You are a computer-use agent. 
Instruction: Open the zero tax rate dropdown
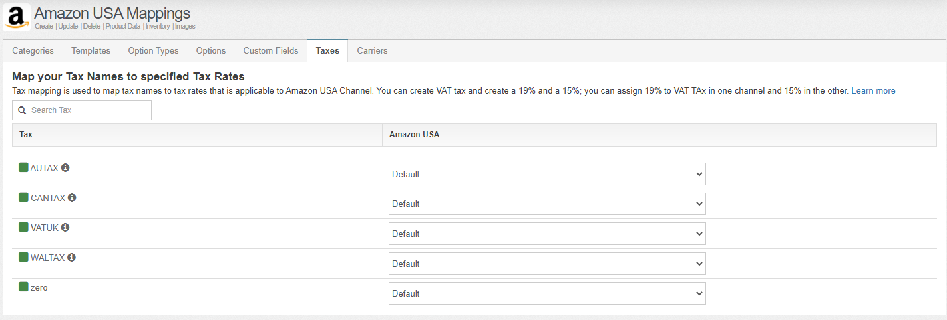point(547,293)
